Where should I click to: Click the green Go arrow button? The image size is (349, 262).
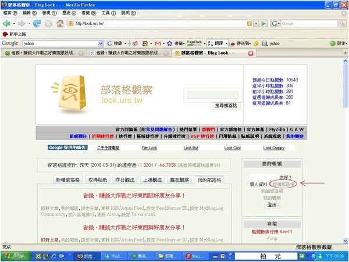click(x=263, y=23)
